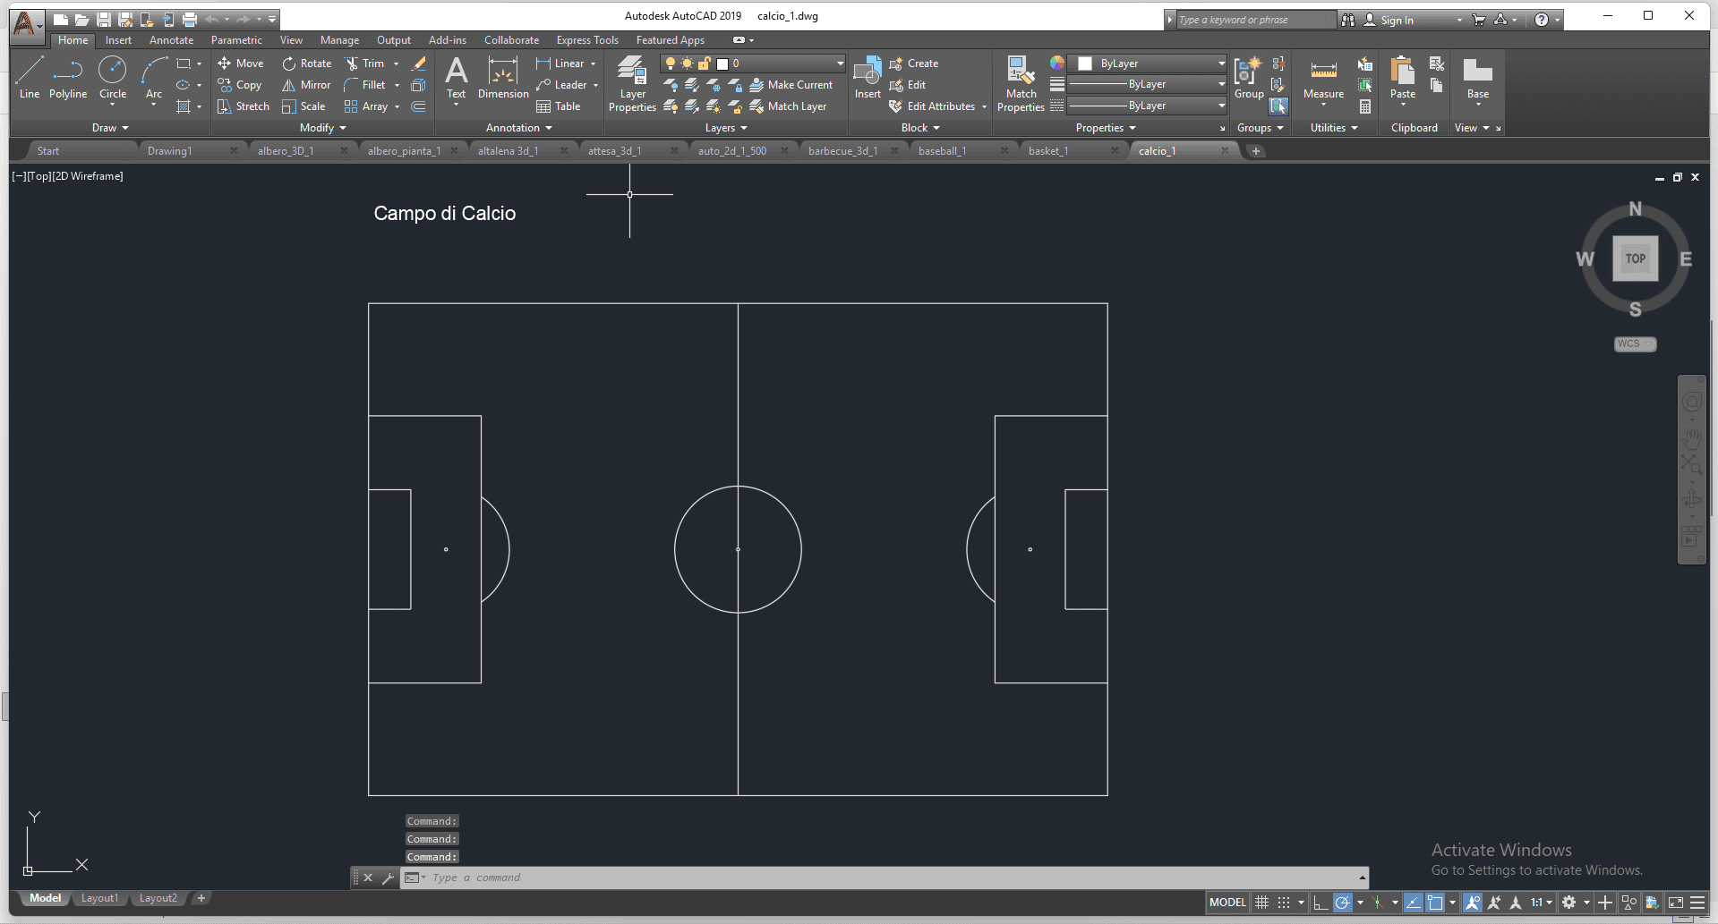Open Layer Properties manager
1718x924 pixels.
coord(632,84)
